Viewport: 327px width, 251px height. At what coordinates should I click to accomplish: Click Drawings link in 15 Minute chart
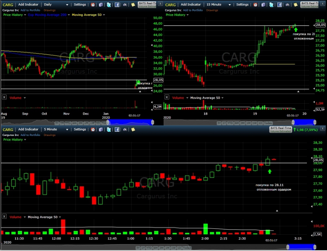[x=212, y=10]
